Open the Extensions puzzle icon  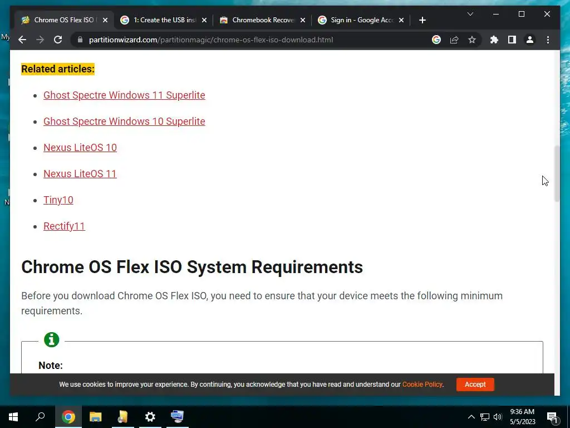tap(494, 40)
